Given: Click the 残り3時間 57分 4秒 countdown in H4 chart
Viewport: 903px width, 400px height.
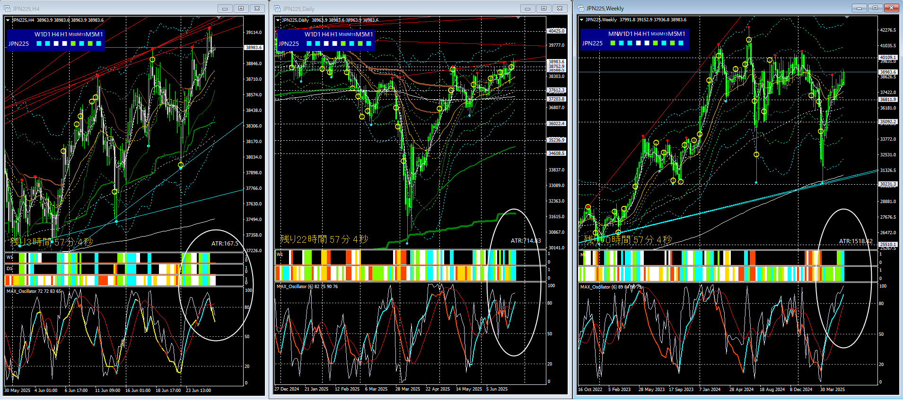Looking at the screenshot, I should tap(52, 242).
